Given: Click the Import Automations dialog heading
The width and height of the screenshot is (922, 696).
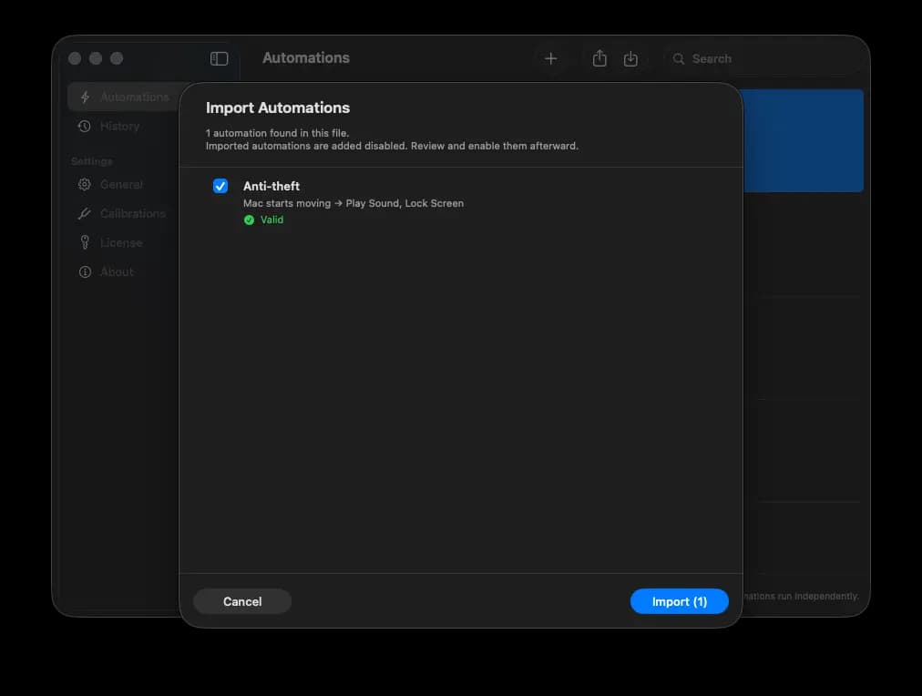Looking at the screenshot, I should click(x=278, y=107).
